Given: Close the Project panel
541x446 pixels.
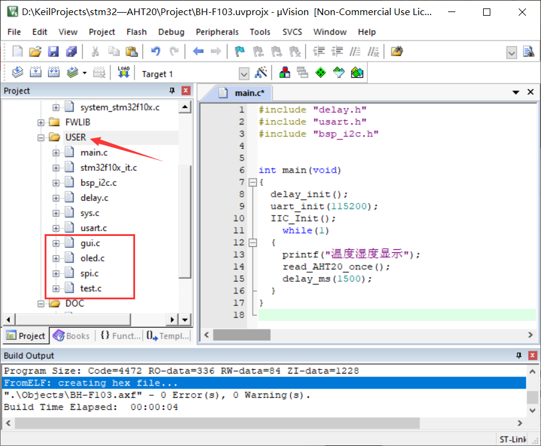Looking at the screenshot, I should [186, 91].
